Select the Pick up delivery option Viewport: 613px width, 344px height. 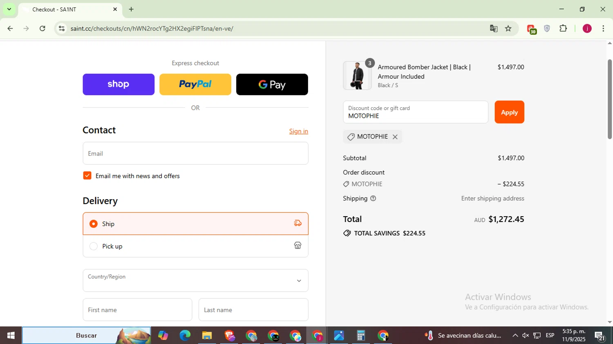point(195,246)
